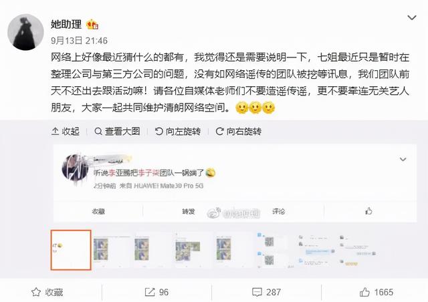428x302 pixels.
Task: Expand the embedded post's chevron menu
Action: click(x=403, y=159)
